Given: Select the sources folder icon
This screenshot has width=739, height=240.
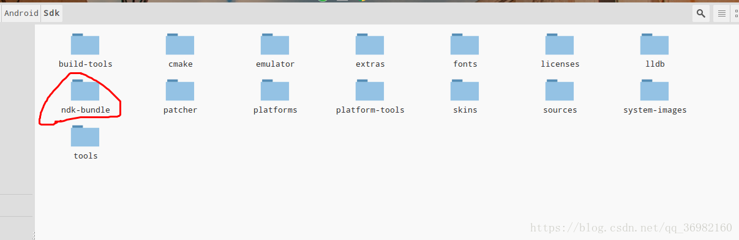Looking at the screenshot, I should [560, 90].
